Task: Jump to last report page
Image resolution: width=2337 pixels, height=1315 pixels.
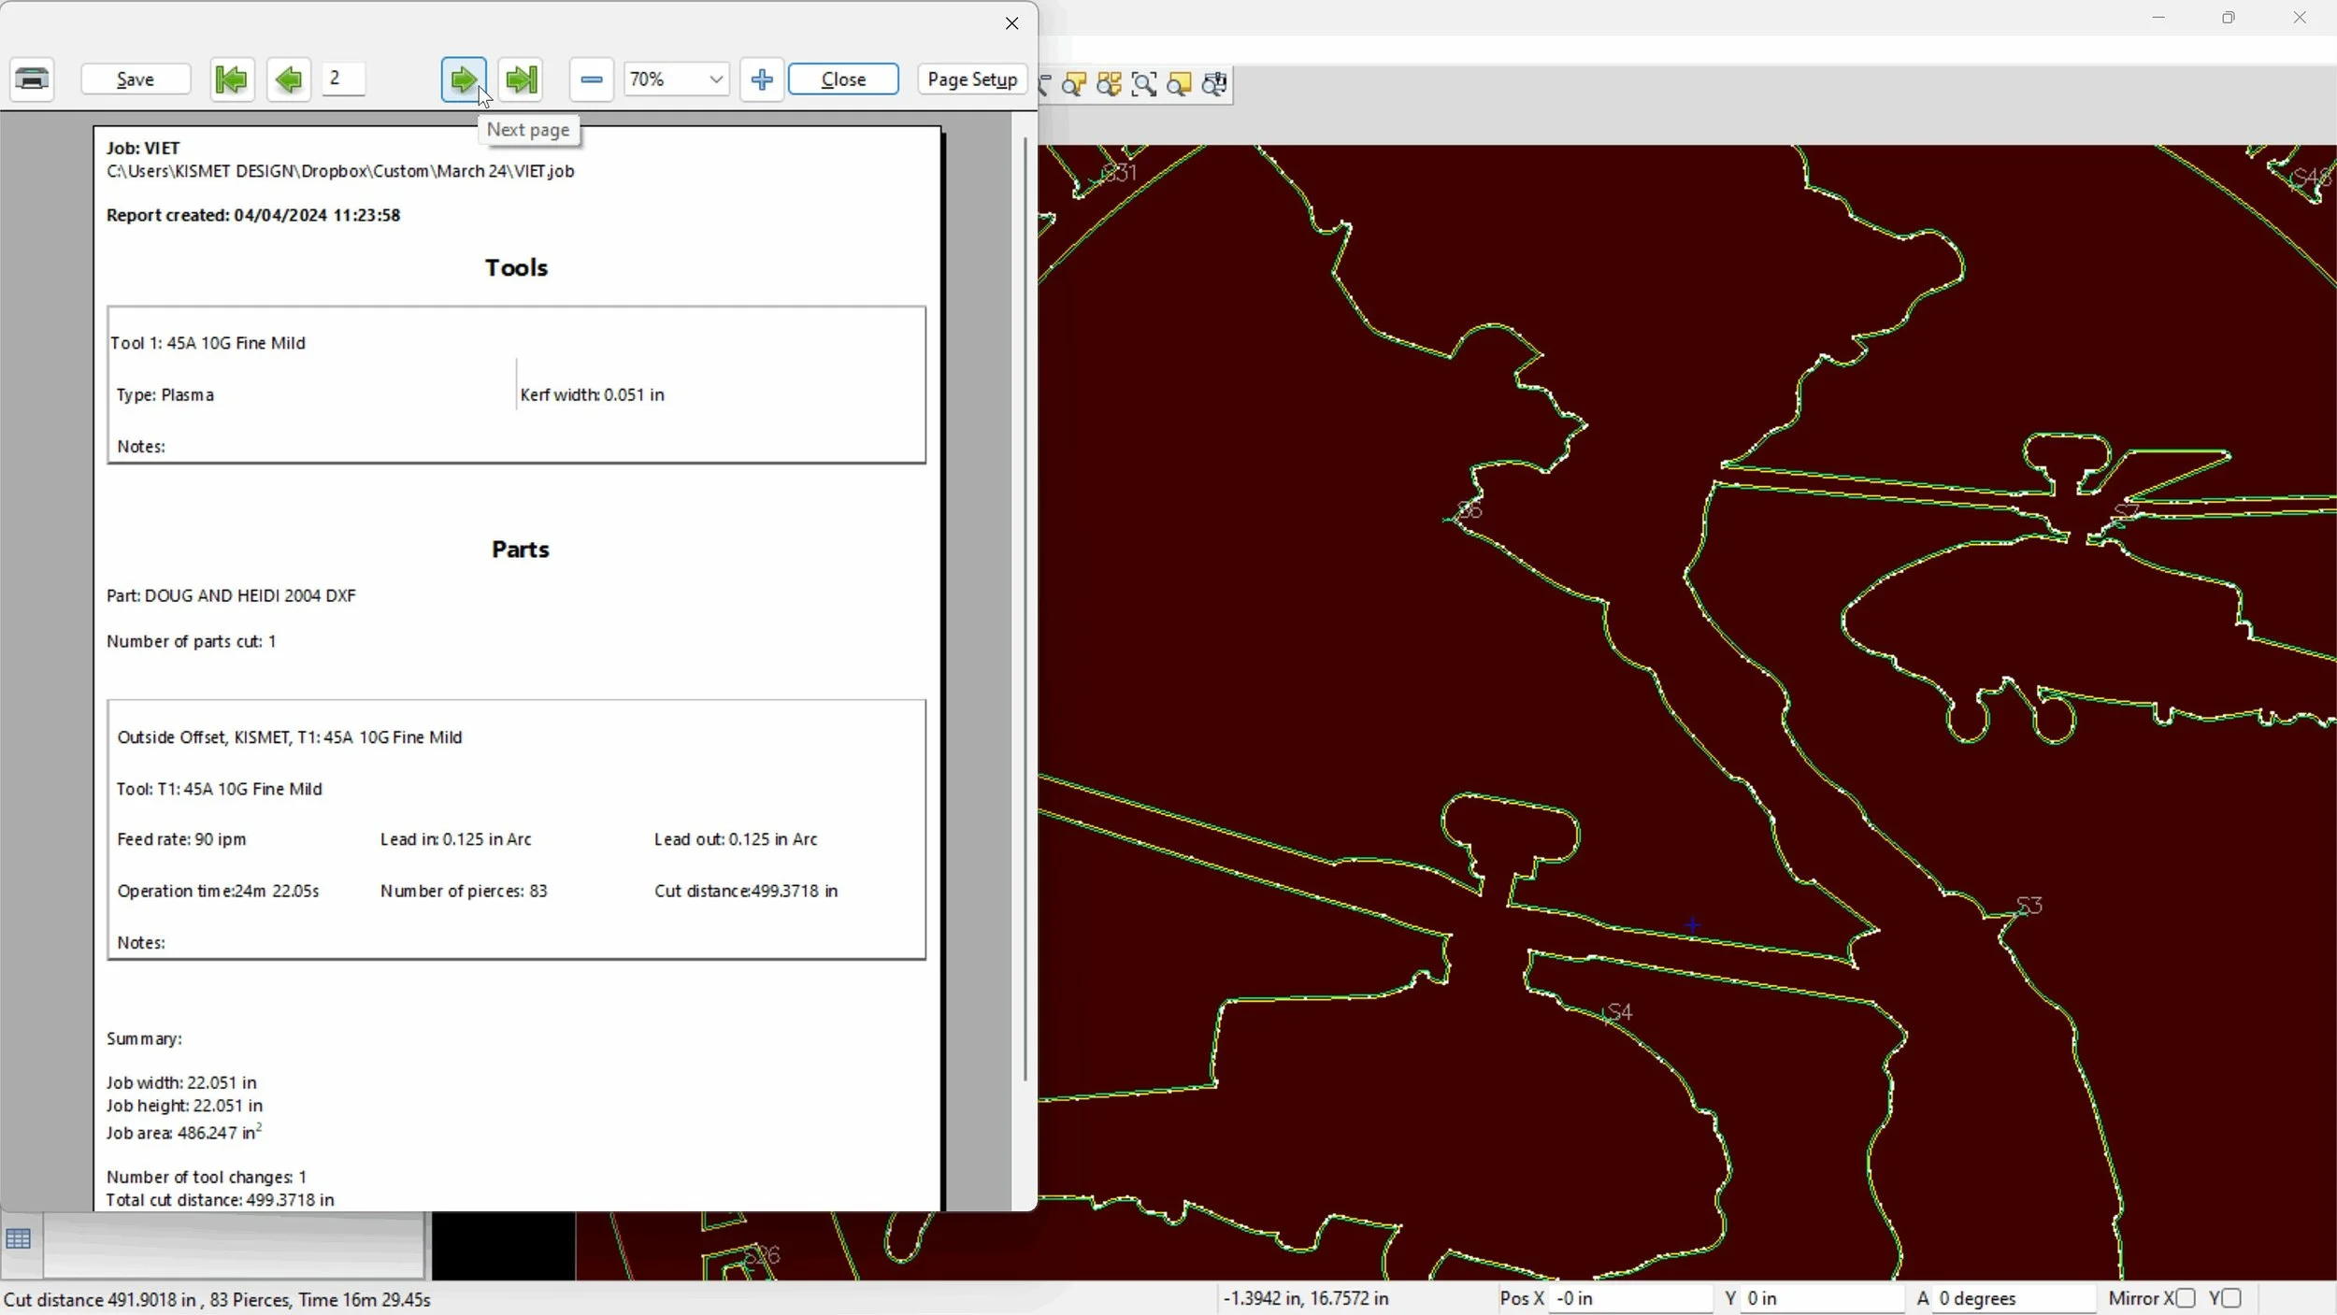Action: pos(522,79)
